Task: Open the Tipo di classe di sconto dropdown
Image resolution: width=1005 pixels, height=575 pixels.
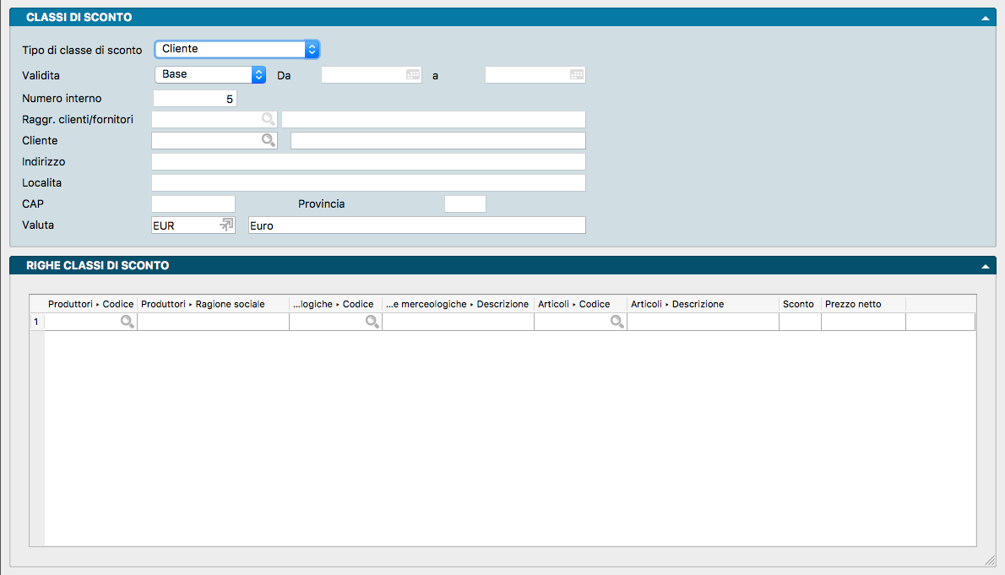Action: click(x=236, y=49)
